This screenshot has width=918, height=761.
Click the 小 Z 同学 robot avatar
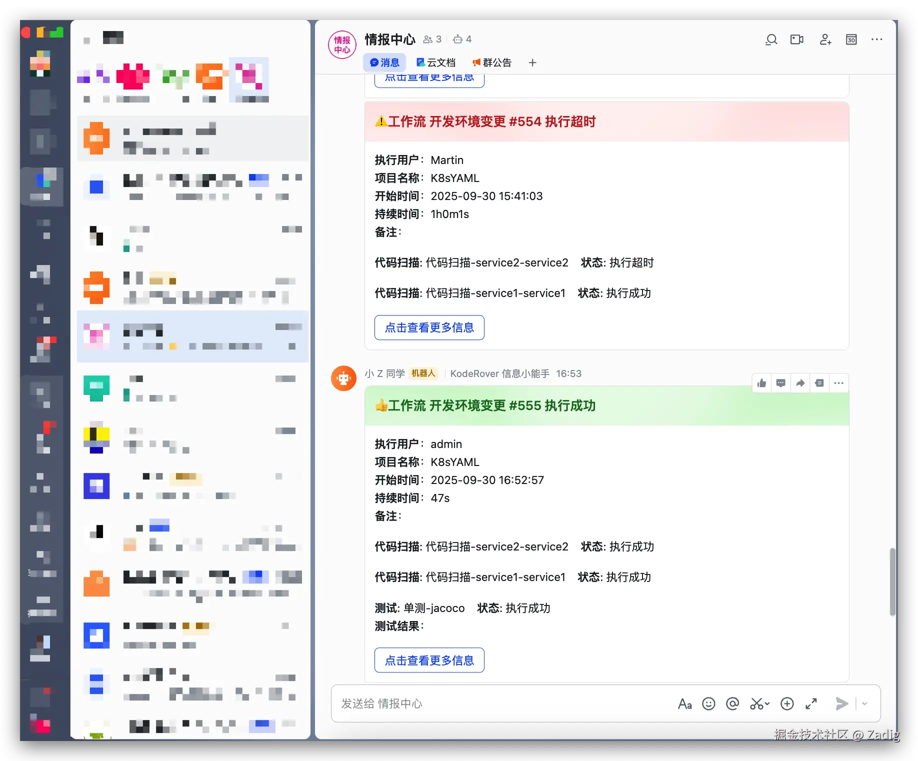343,378
